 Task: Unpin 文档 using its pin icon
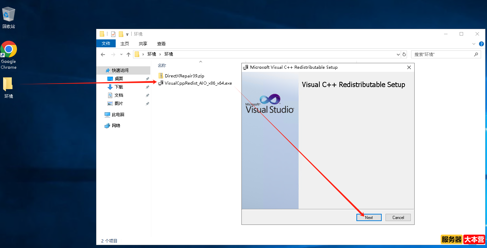coord(147,95)
